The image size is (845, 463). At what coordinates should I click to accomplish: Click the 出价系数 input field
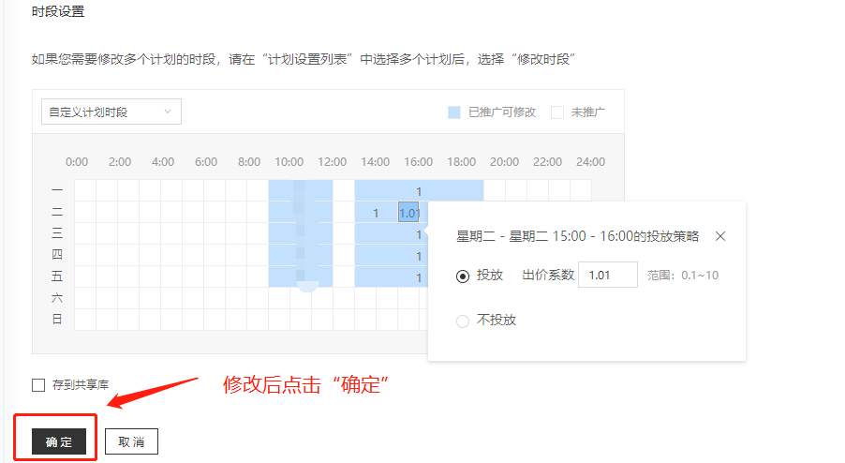[x=607, y=275]
